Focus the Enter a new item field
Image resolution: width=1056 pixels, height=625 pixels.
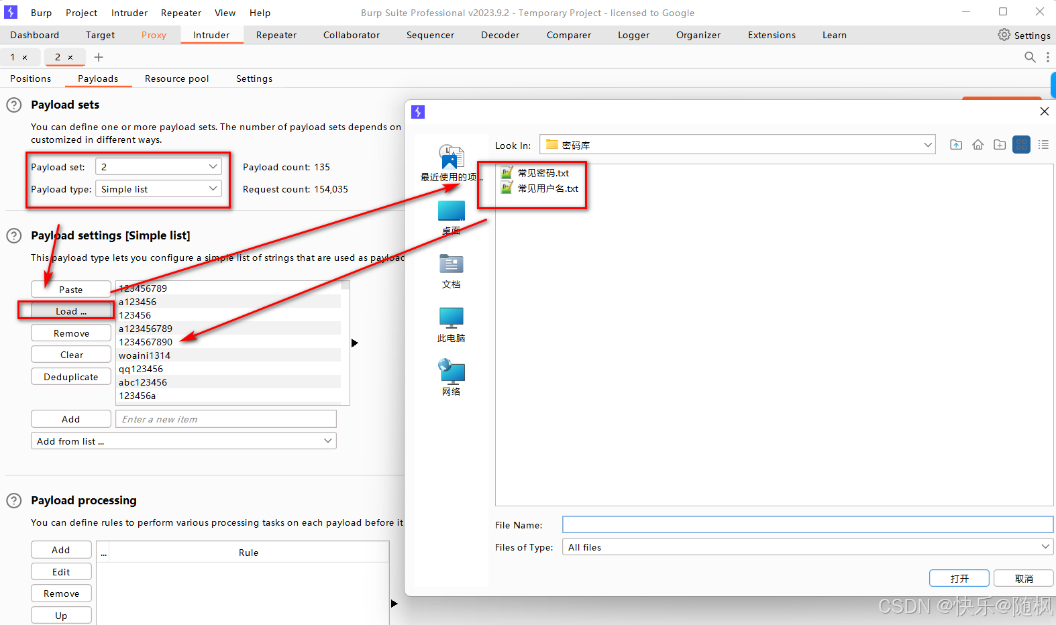click(x=226, y=418)
